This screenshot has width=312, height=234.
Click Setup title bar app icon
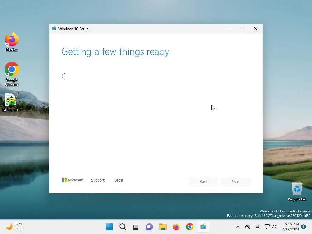pos(54,28)
